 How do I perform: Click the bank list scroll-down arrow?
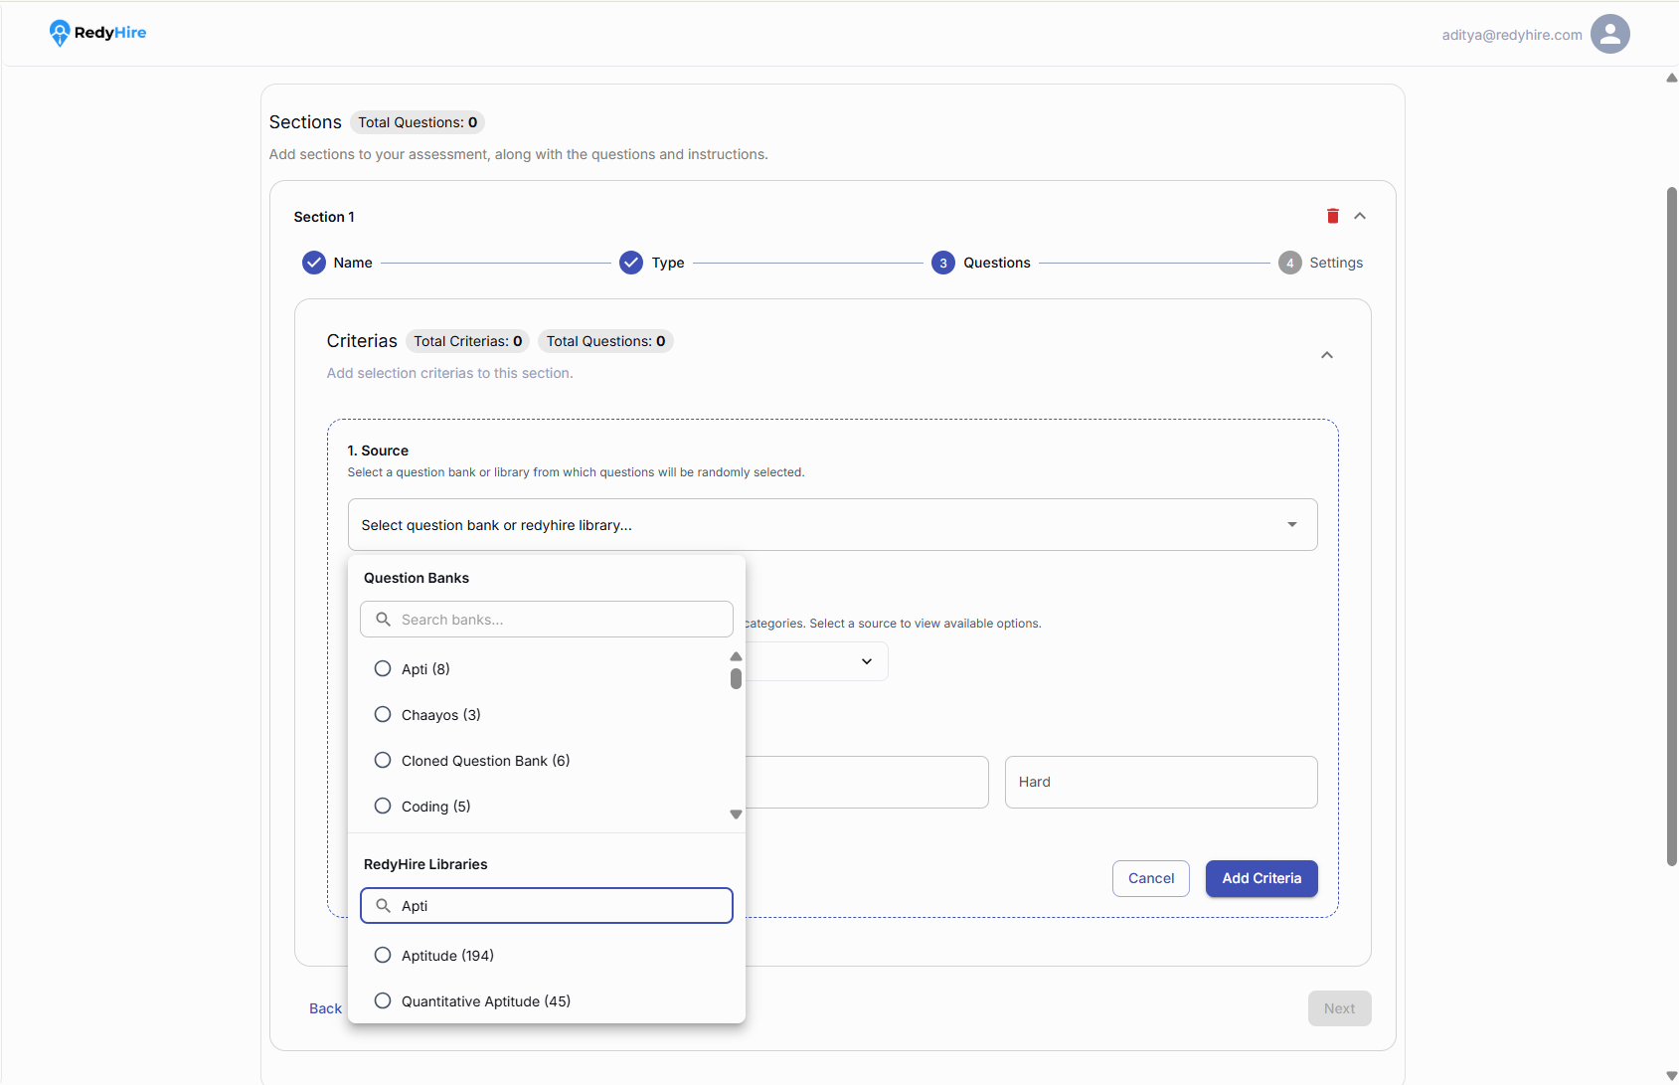pyautogui.click(x=736, y=814)
